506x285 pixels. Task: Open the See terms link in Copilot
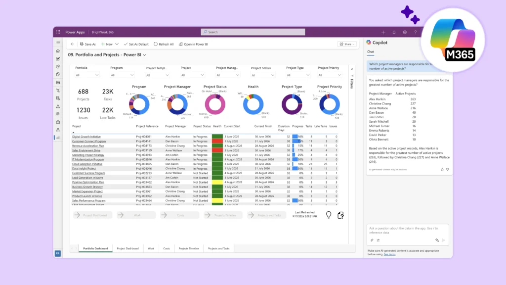click(389, 254)
